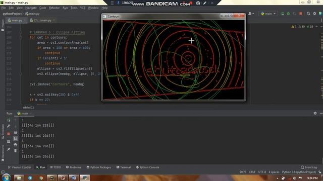The image size is (323, 181).
Task: Click Windows Start button
Action: click(x=6, y=177)
